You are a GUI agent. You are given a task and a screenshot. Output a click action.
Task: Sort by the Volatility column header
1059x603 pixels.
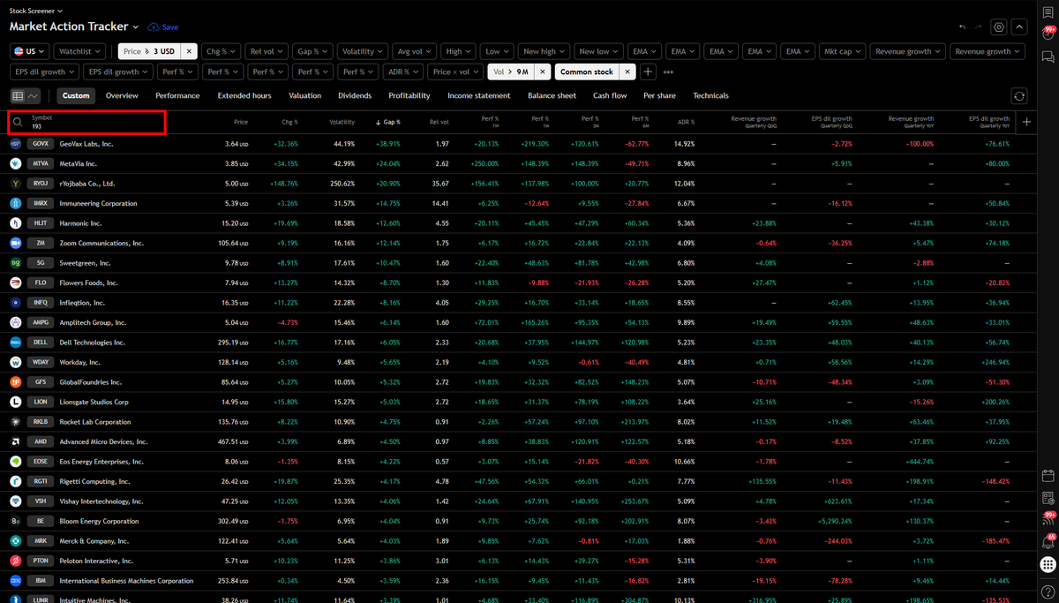pos(342,122)
